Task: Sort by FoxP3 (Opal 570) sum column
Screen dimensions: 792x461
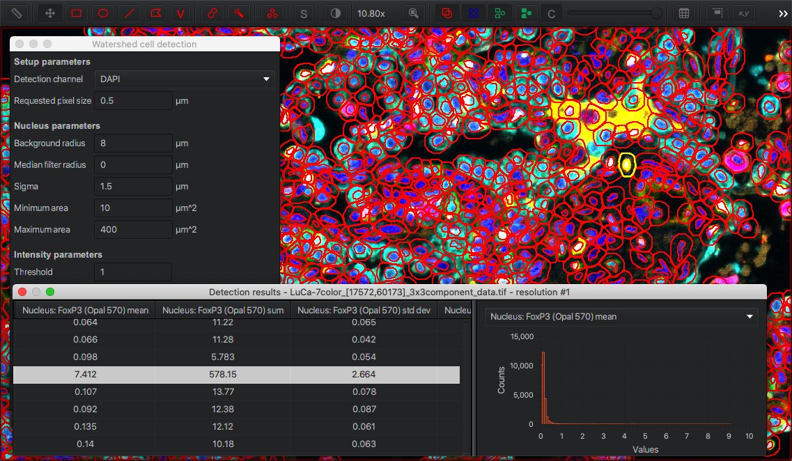Action: 223,310
